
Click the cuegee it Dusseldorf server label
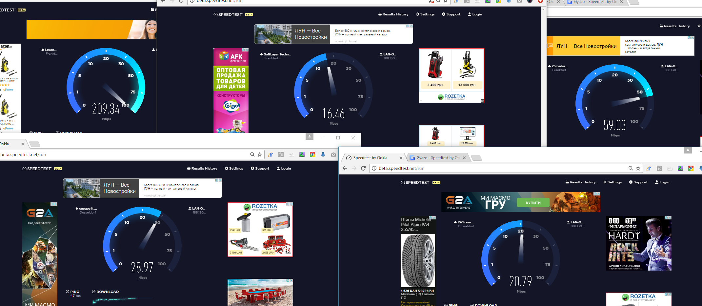coord(86,210)
